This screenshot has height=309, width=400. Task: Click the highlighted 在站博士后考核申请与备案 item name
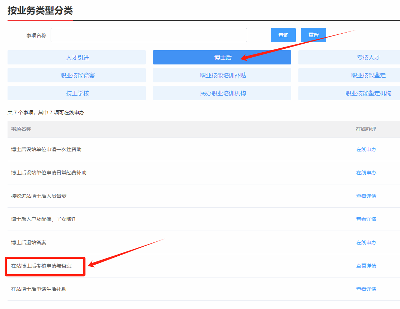41,266
